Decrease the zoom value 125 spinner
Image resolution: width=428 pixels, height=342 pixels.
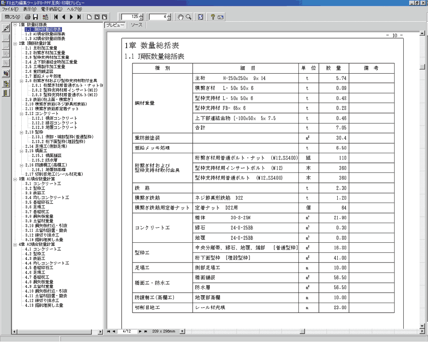[x=141, y=18]
